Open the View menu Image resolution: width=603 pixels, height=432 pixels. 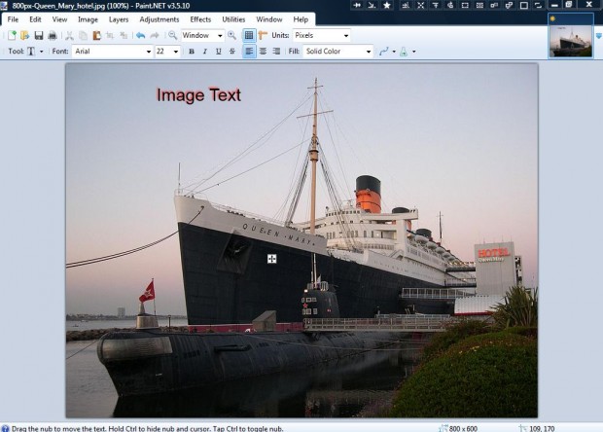[59, 19]
